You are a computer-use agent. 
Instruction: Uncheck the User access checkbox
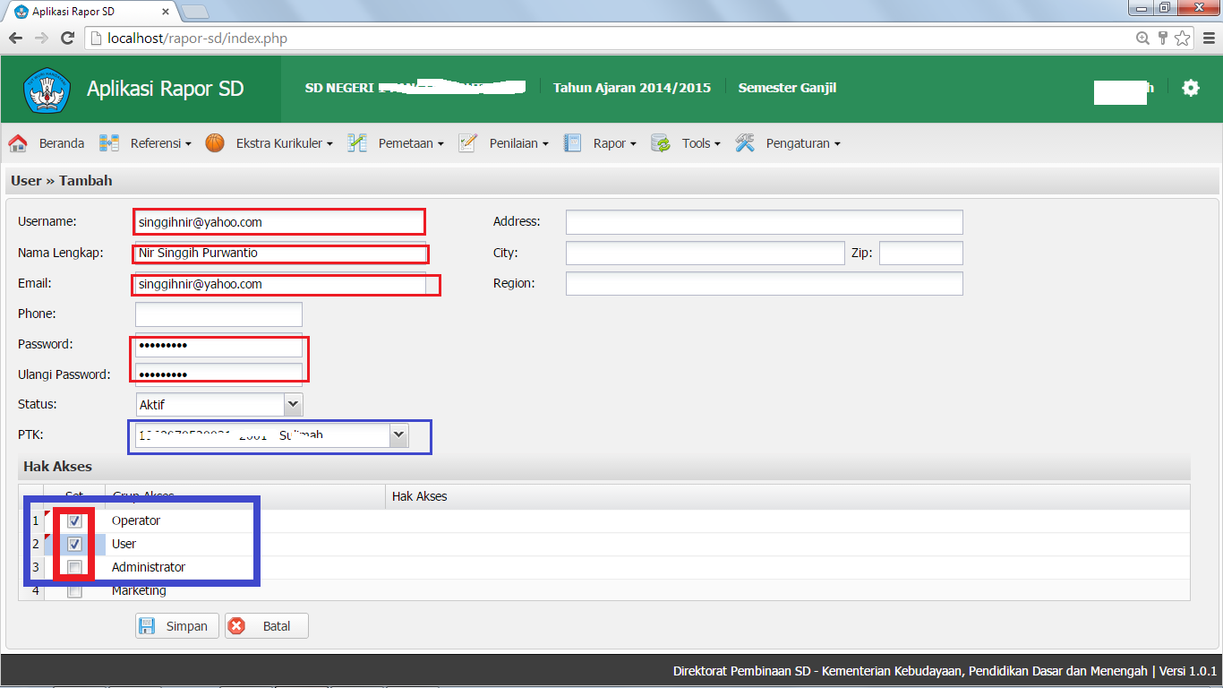[75, 544]
